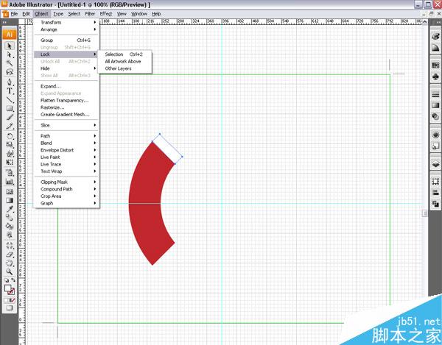Select the Lasso tool
442x345 pixels.
(10, 72)
